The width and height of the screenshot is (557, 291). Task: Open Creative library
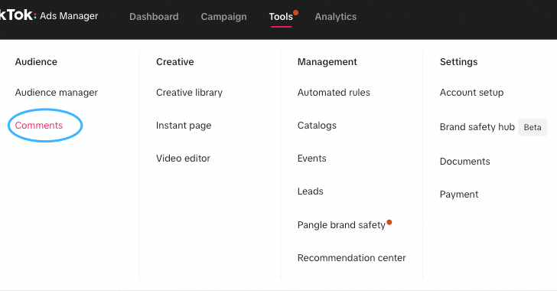tap(189, 93)
